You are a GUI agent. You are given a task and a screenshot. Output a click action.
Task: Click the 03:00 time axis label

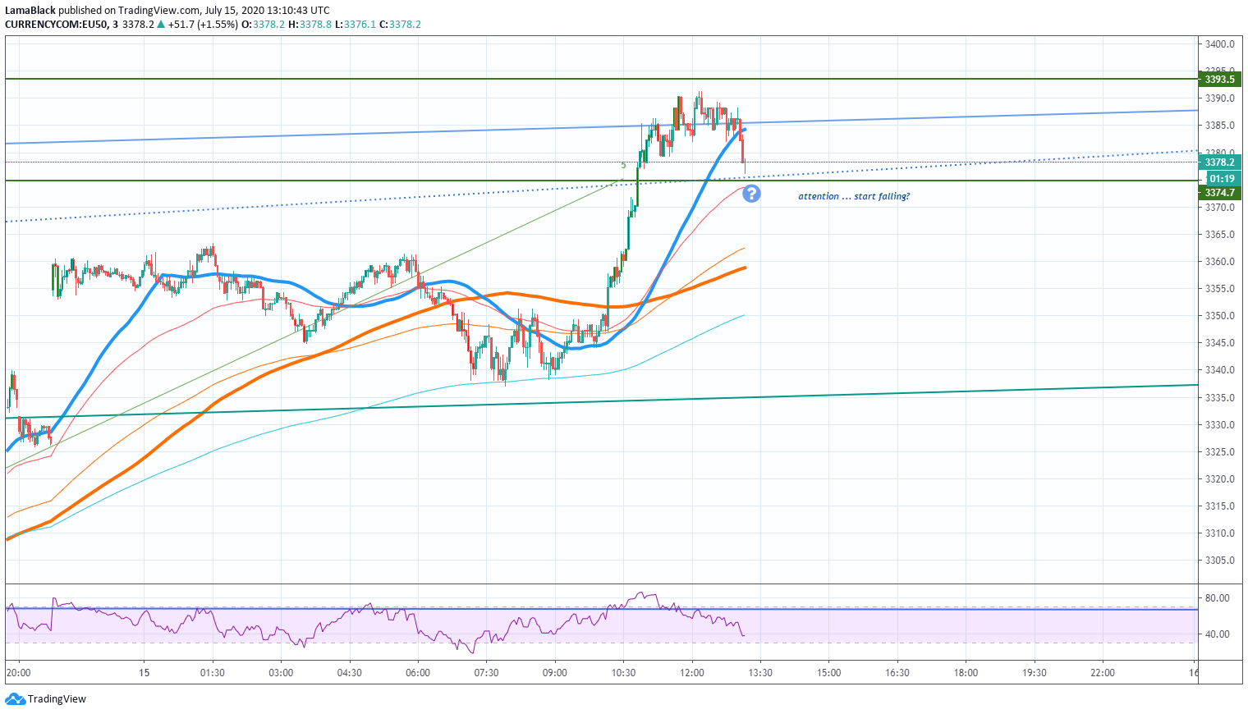[281, 673]
